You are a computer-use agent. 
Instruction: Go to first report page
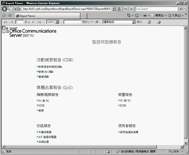[5, 22]
